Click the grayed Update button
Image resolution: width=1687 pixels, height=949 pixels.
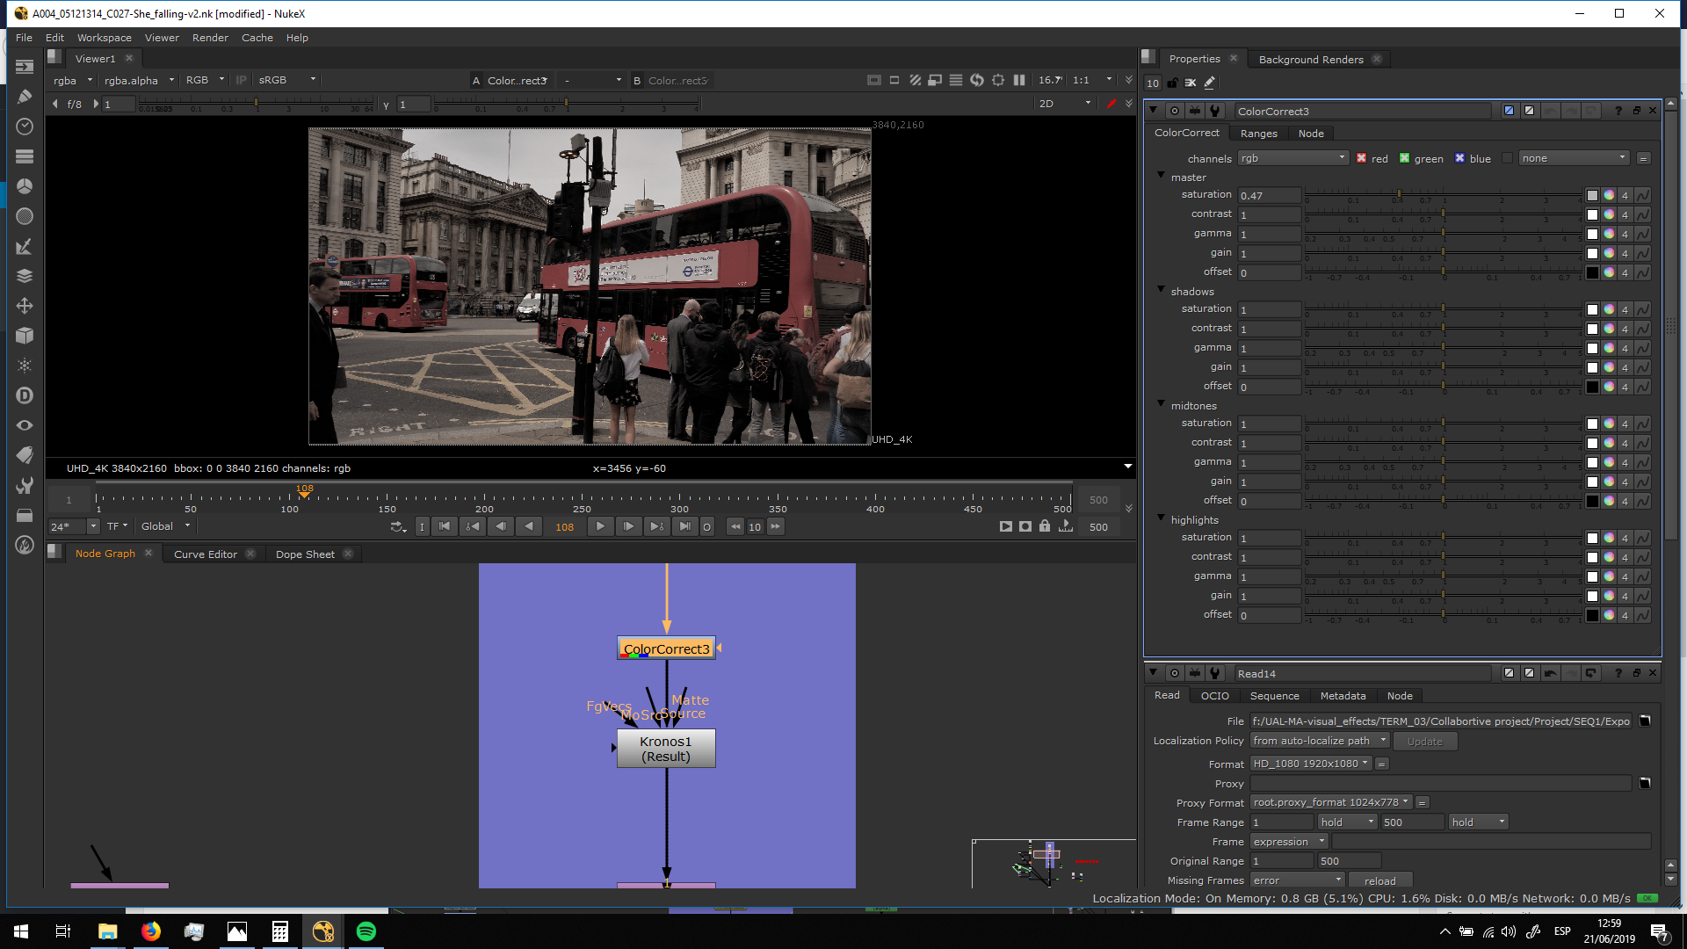point(1424,741)
